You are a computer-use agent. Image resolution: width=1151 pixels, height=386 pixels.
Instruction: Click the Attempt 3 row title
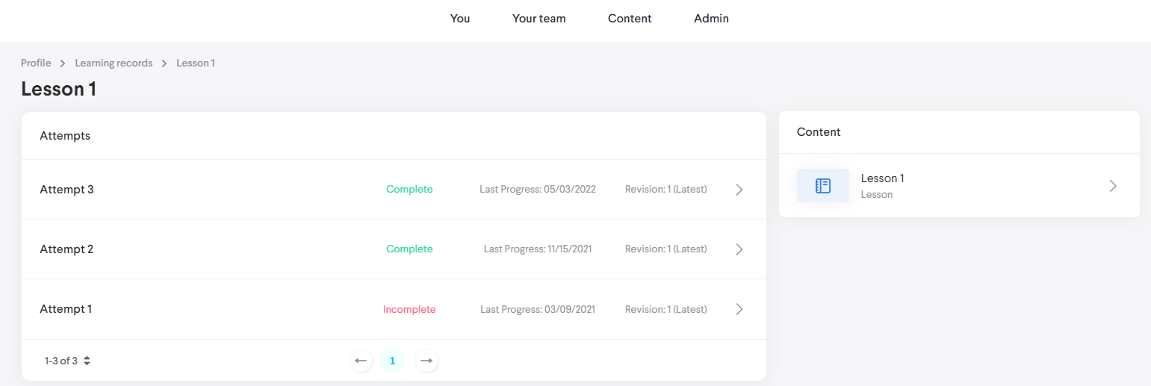[x=66, y=190]
